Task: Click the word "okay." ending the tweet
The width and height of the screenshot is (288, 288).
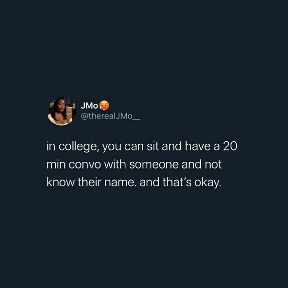Action: tap(207, 183)
